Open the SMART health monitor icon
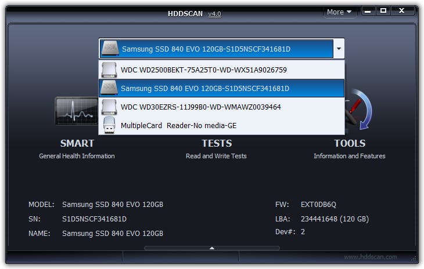 coord(77,111)
